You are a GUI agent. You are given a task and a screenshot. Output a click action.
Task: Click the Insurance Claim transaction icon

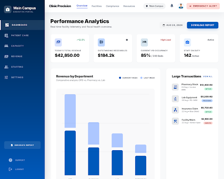click(175, 110)
